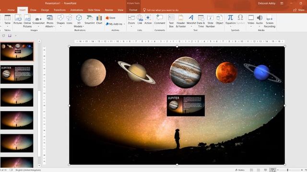Open the Animations tab
The height and width of the screenshot is (172, 307).
tap(77, 10)
